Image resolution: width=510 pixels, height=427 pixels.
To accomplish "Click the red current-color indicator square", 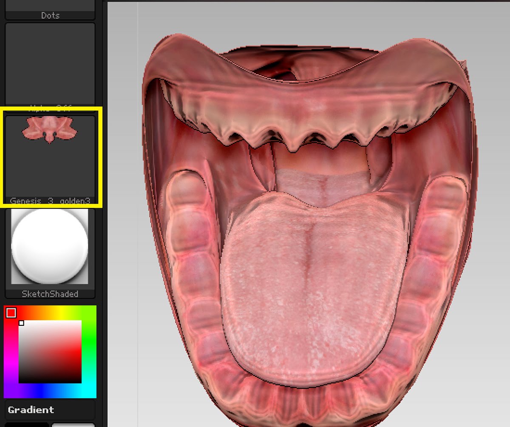I will pyautogui.click(x=11, y=313).
